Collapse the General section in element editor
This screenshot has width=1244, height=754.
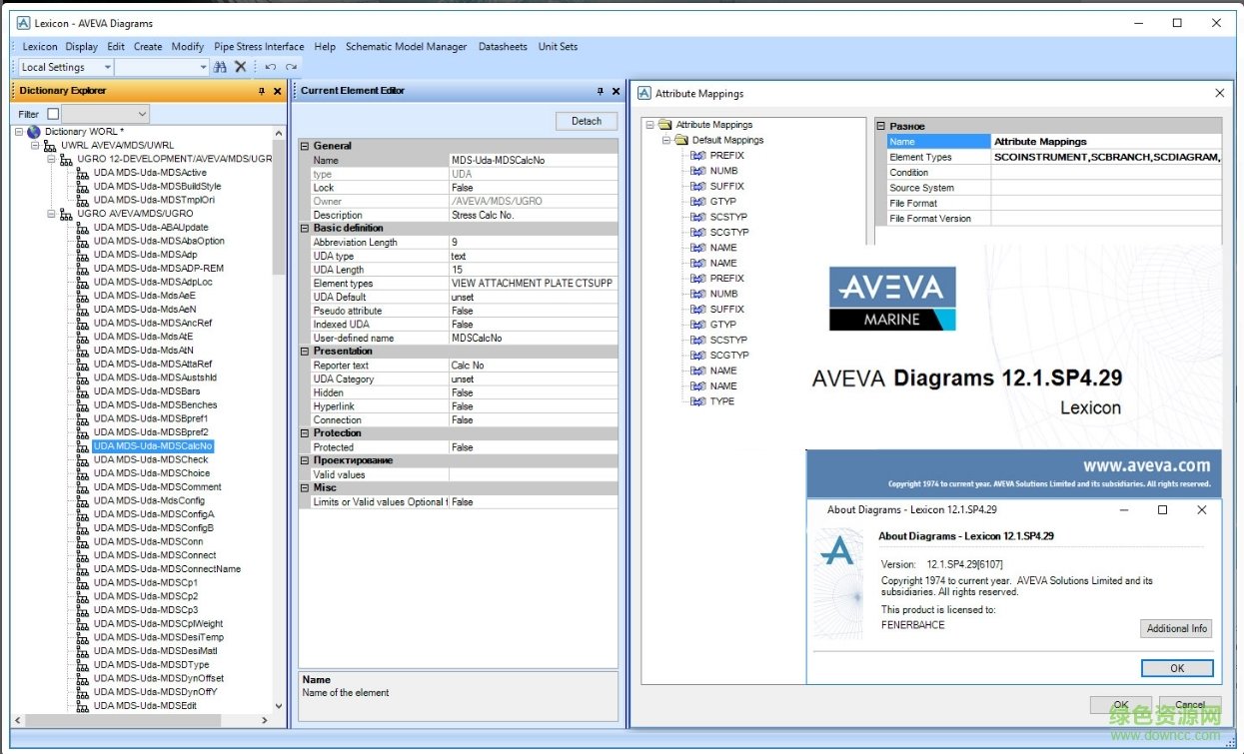coord(305,146)
